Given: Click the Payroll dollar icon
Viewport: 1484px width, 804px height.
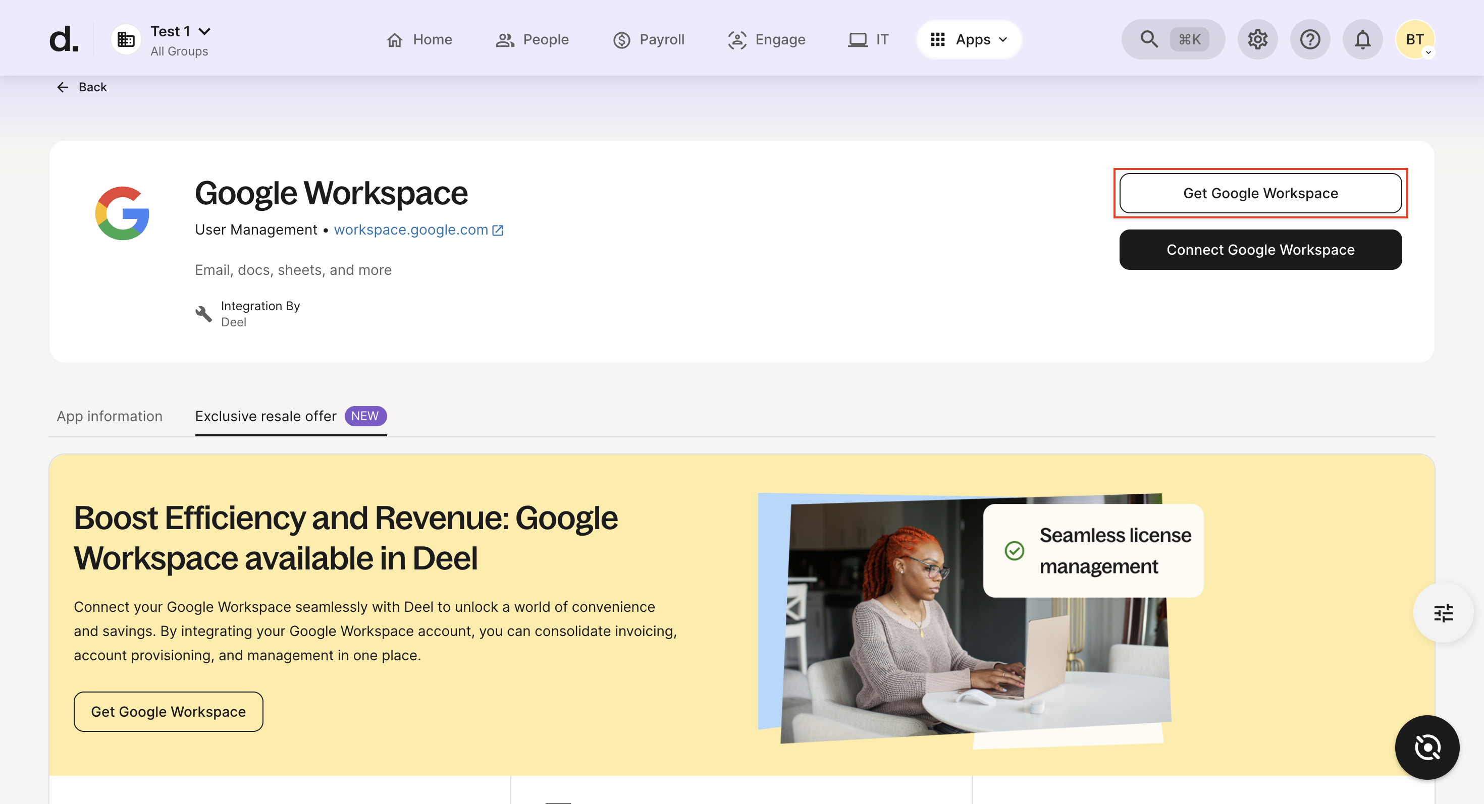Looking at the screenshot, I should coord(621,40).
